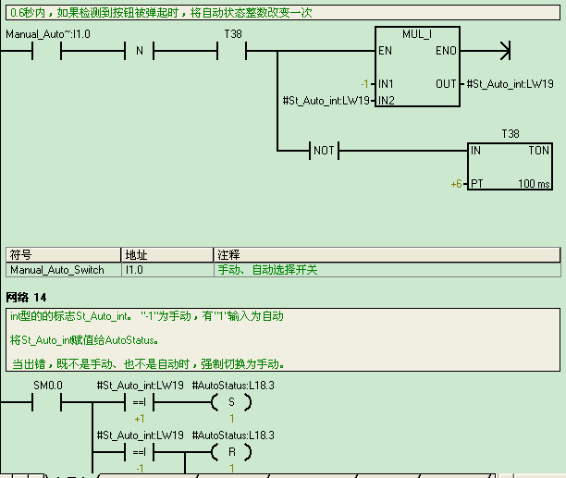The image size is (566, 478).
Task: Click the +6 preset value at PT
Action: tap(456, 184)
